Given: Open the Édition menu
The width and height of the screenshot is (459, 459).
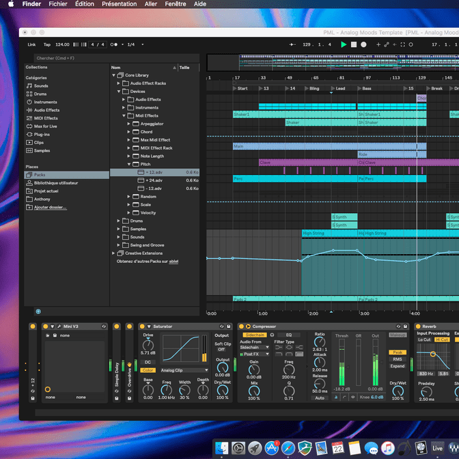Looking at the screenshot, I should tap(85, 4).
